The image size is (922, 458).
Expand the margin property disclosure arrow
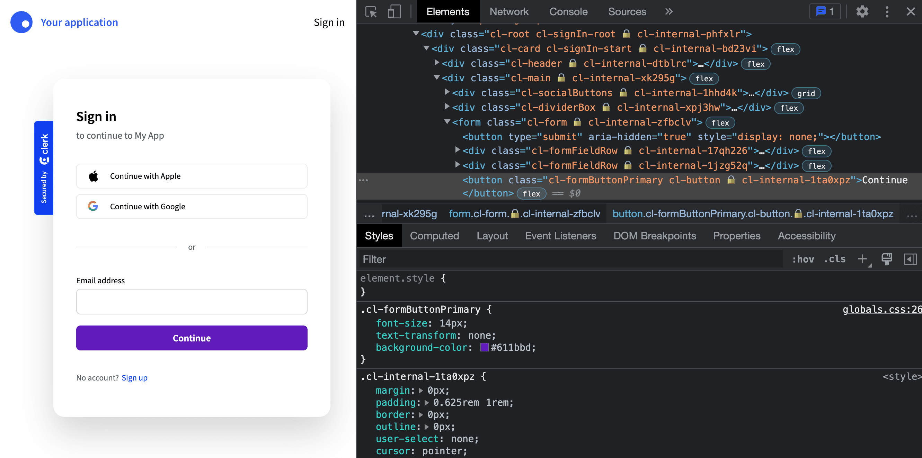420,390
